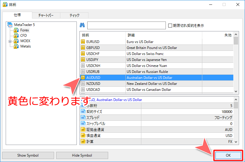Enable the 期限切れ契約を表示 checkbox

point(170,26)
